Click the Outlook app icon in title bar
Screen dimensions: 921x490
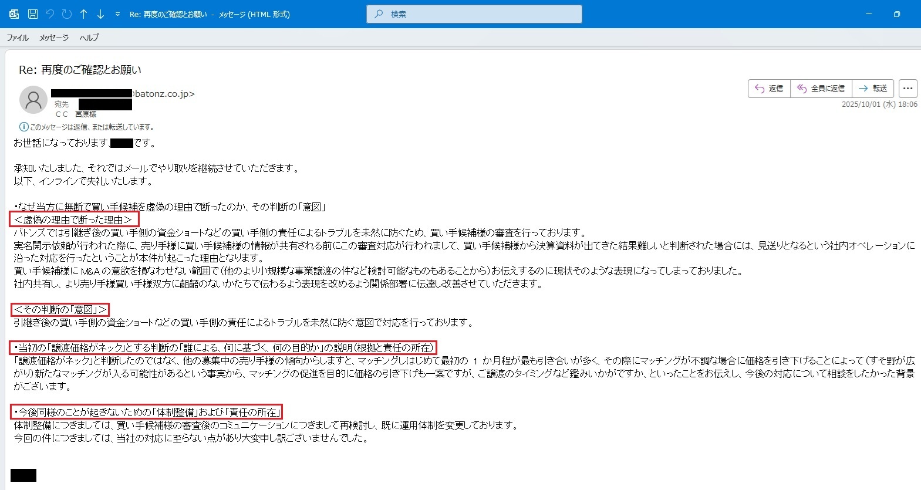pyautogui.click(x=14, y=14)
